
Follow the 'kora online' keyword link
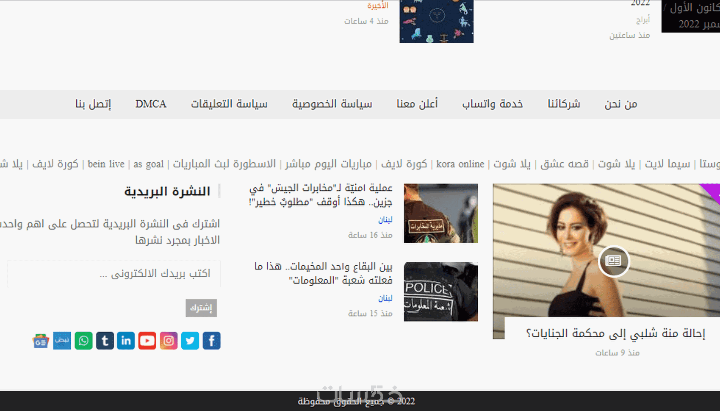[460, 164]
